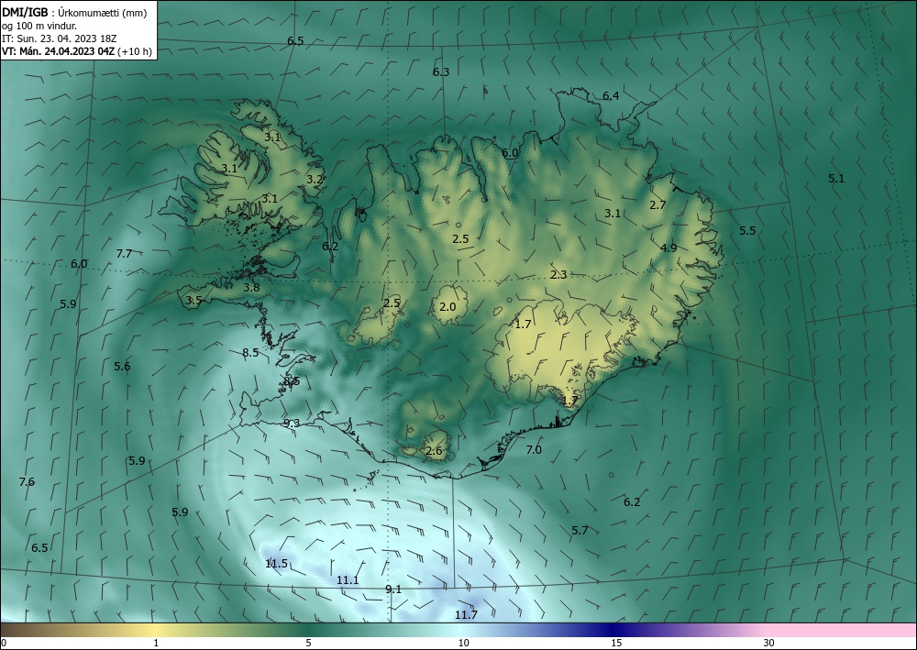This screenshot has height=650, width=917.
Task: Select the 'og 100 m vindur.' legend line
Action: (39, 26)
